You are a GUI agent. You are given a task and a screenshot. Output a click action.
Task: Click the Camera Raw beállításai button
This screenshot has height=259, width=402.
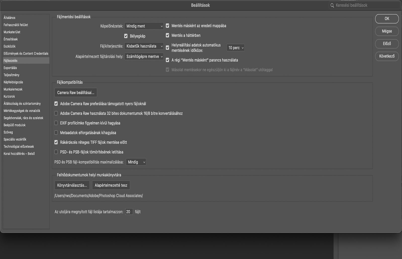click(75, 93)
